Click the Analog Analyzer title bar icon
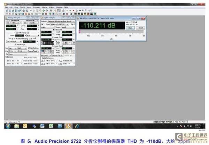Viewport: 209px width, 145px height. (6, 18)
